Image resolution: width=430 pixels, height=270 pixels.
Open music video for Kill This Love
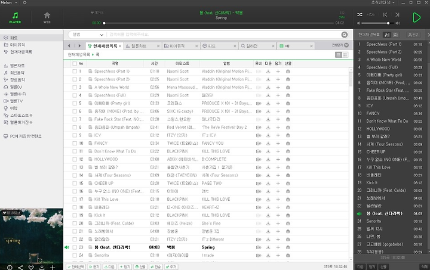pos(259,200)
